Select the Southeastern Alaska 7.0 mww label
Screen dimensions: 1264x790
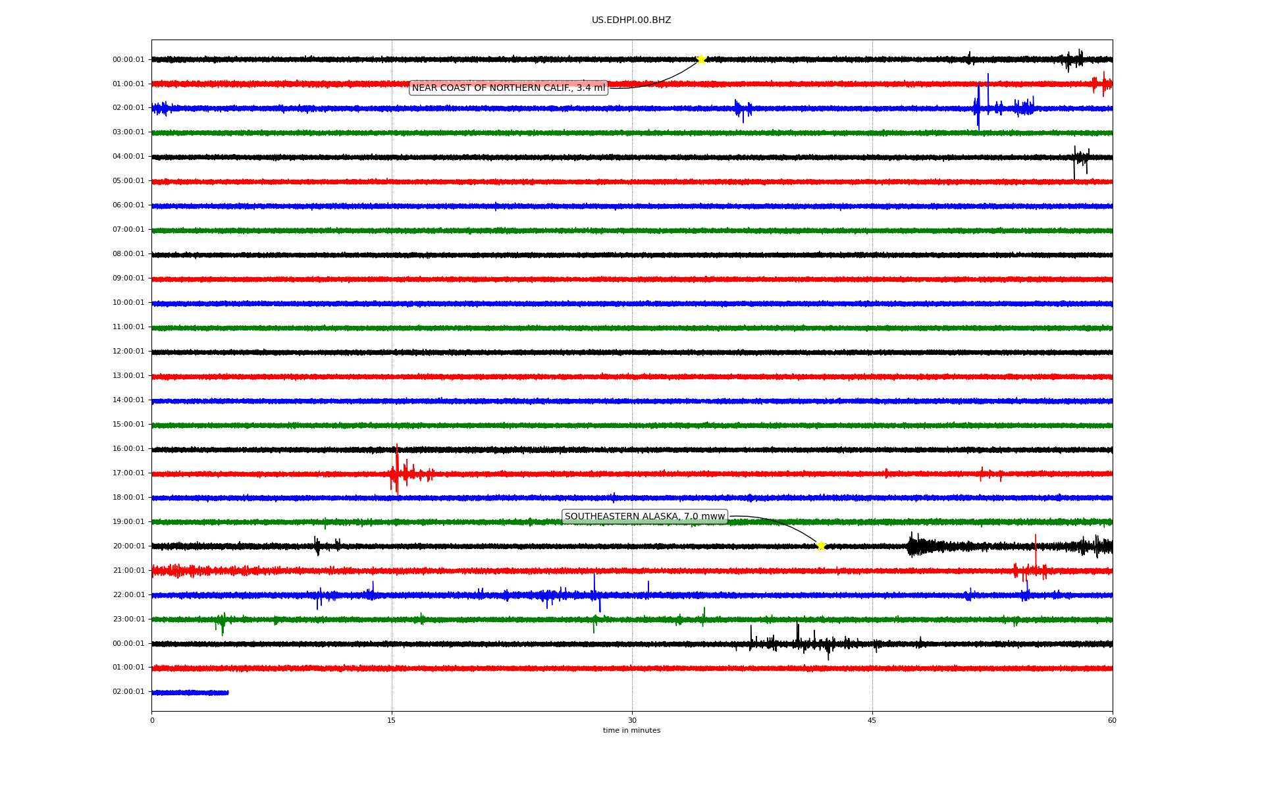[x=645, y=517]
